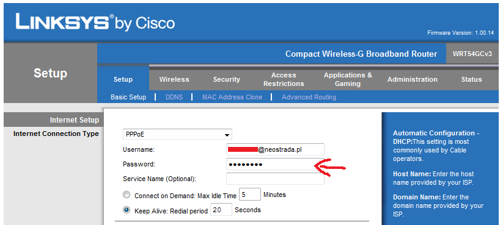Click the Max Idle Time minutes field

(x=250, y=195)
